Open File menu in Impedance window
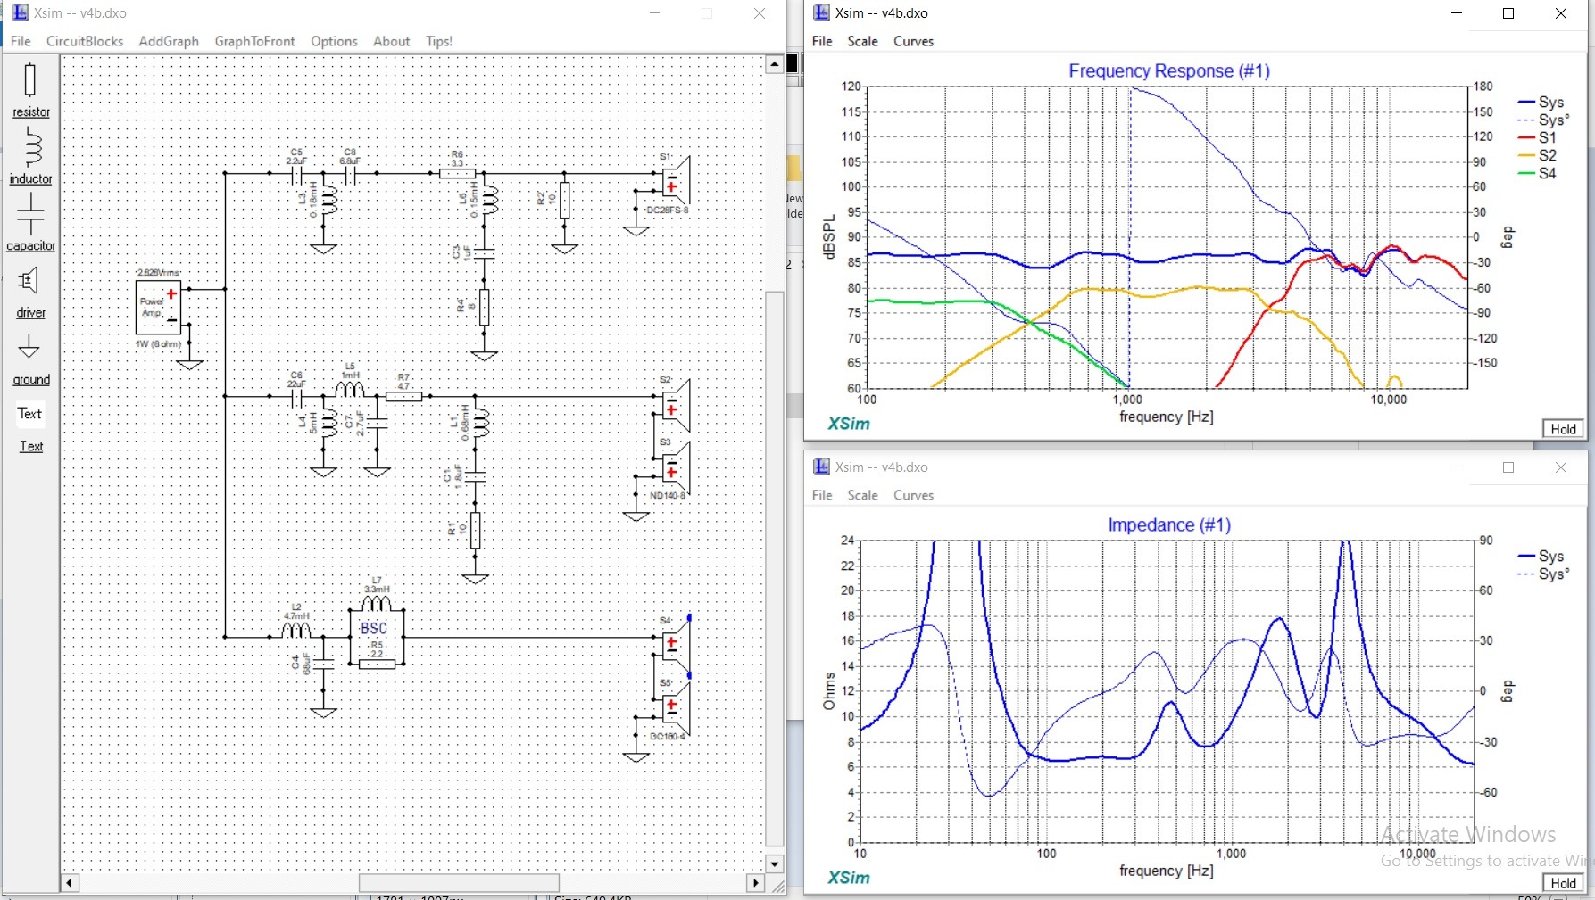 pyautogui.click(x=822, y=495)
